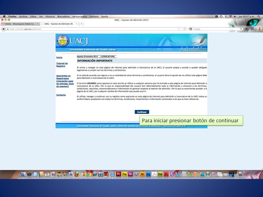Click the address bar URL field
Screen dimensions: 263x197
[92, 29]
